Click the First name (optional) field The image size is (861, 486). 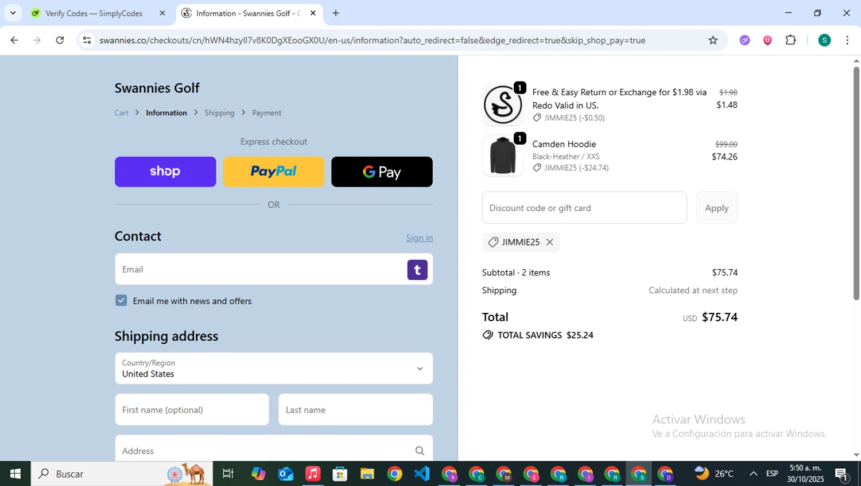click(192, 410)
